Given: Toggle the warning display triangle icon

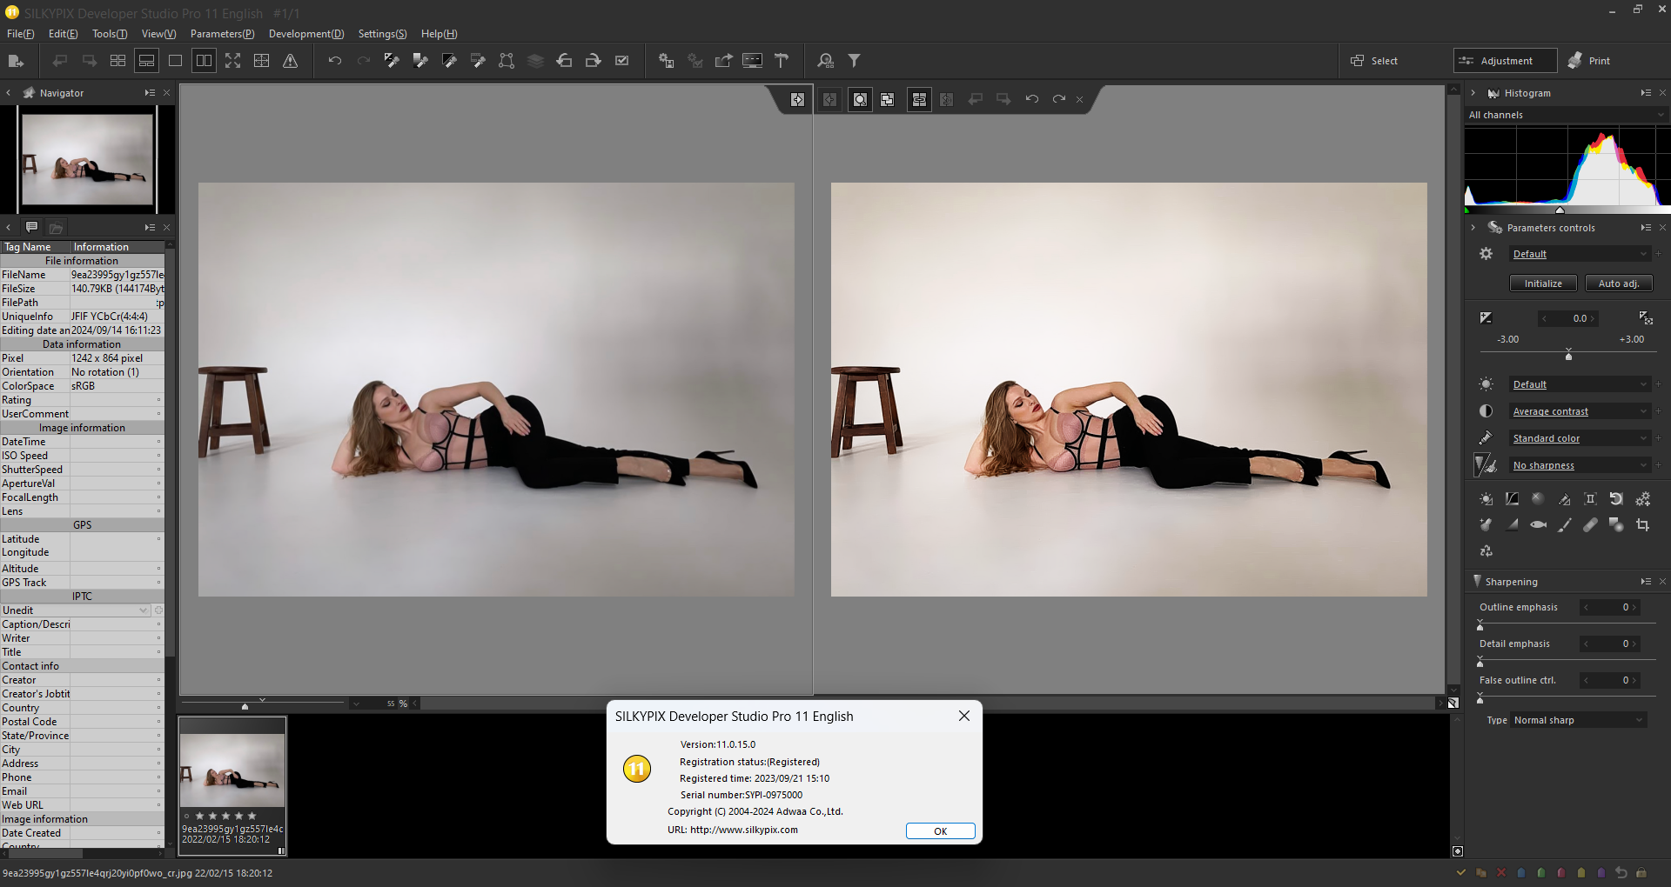Looking at the screenshot, I should tap(291, 61).
